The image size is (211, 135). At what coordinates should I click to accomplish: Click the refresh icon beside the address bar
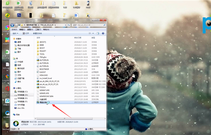click(69, 25)
